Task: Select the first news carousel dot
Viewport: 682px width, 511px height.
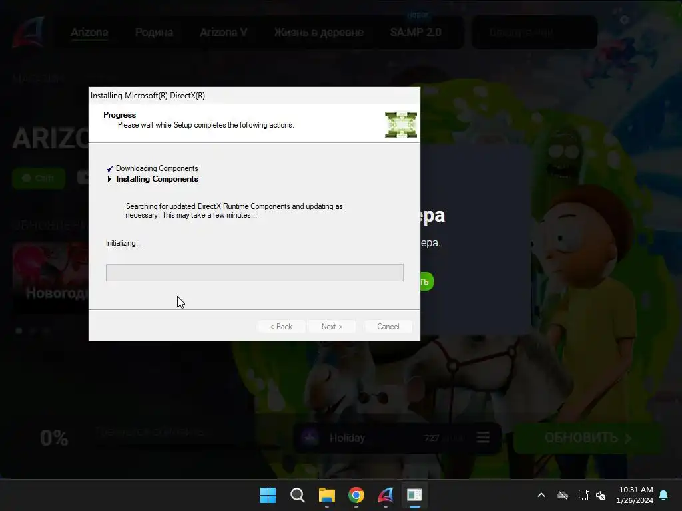Action: 19,331
